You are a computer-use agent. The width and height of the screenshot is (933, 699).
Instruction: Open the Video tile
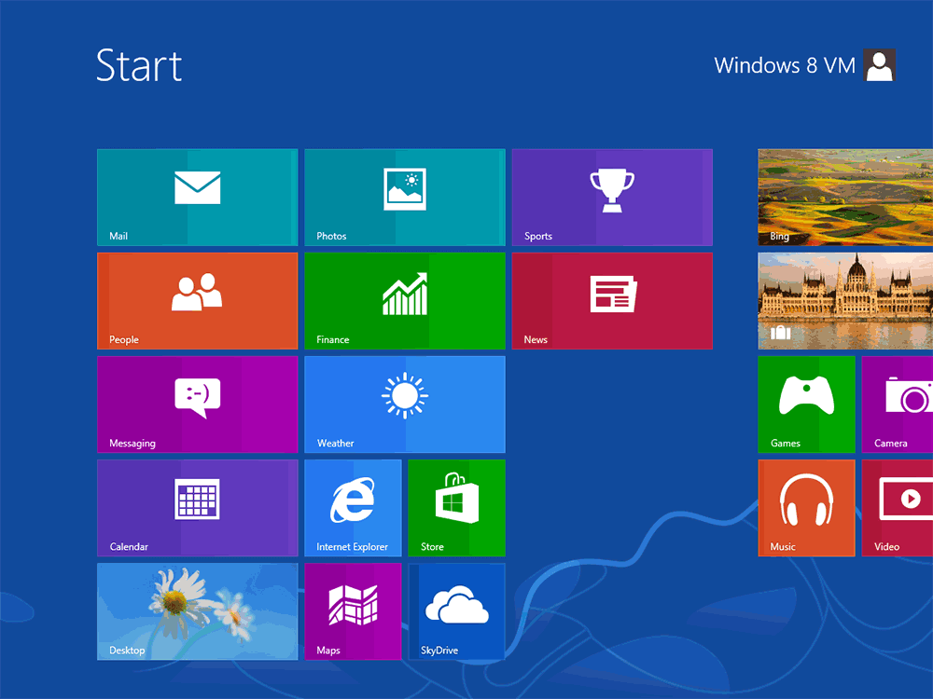pos(898,508)
